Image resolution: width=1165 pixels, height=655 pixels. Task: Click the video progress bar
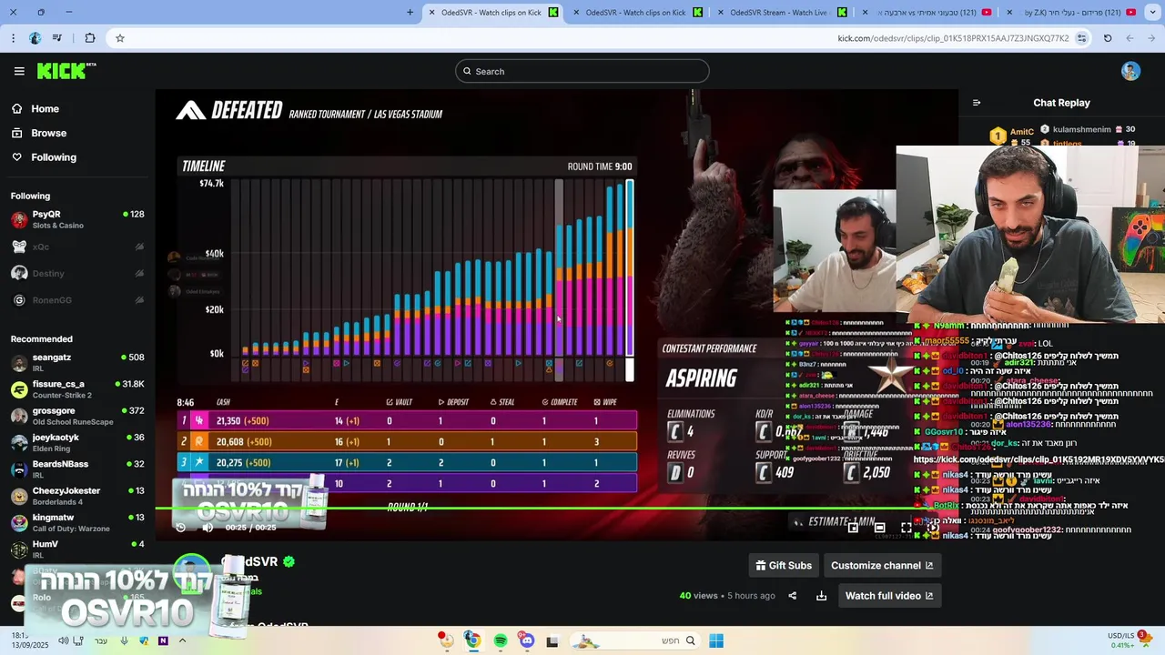[556, 509]
